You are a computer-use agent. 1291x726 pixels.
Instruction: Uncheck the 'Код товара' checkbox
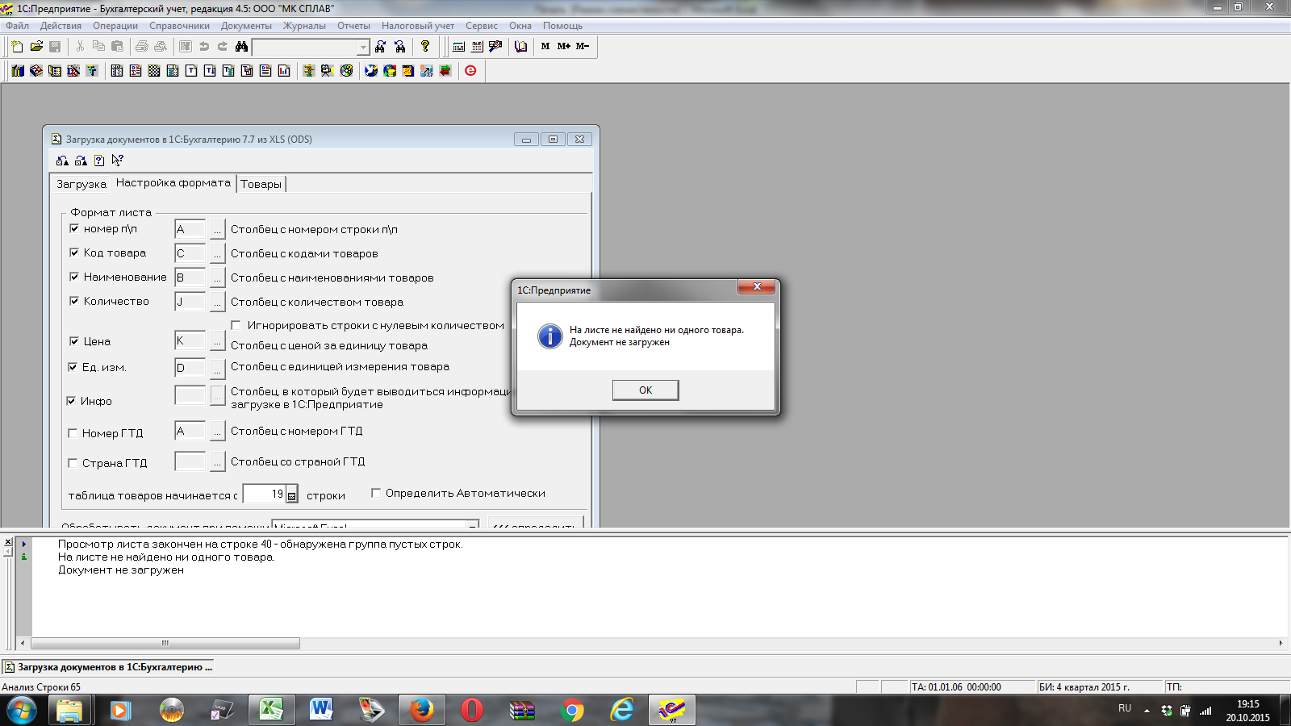click(x=74, y=253)
